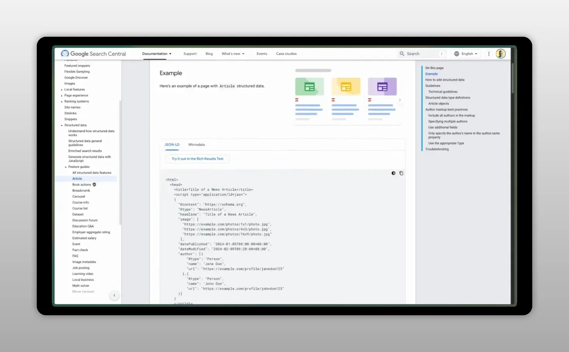
Task: Click the carousel next arrow
Action: point(400,100)
